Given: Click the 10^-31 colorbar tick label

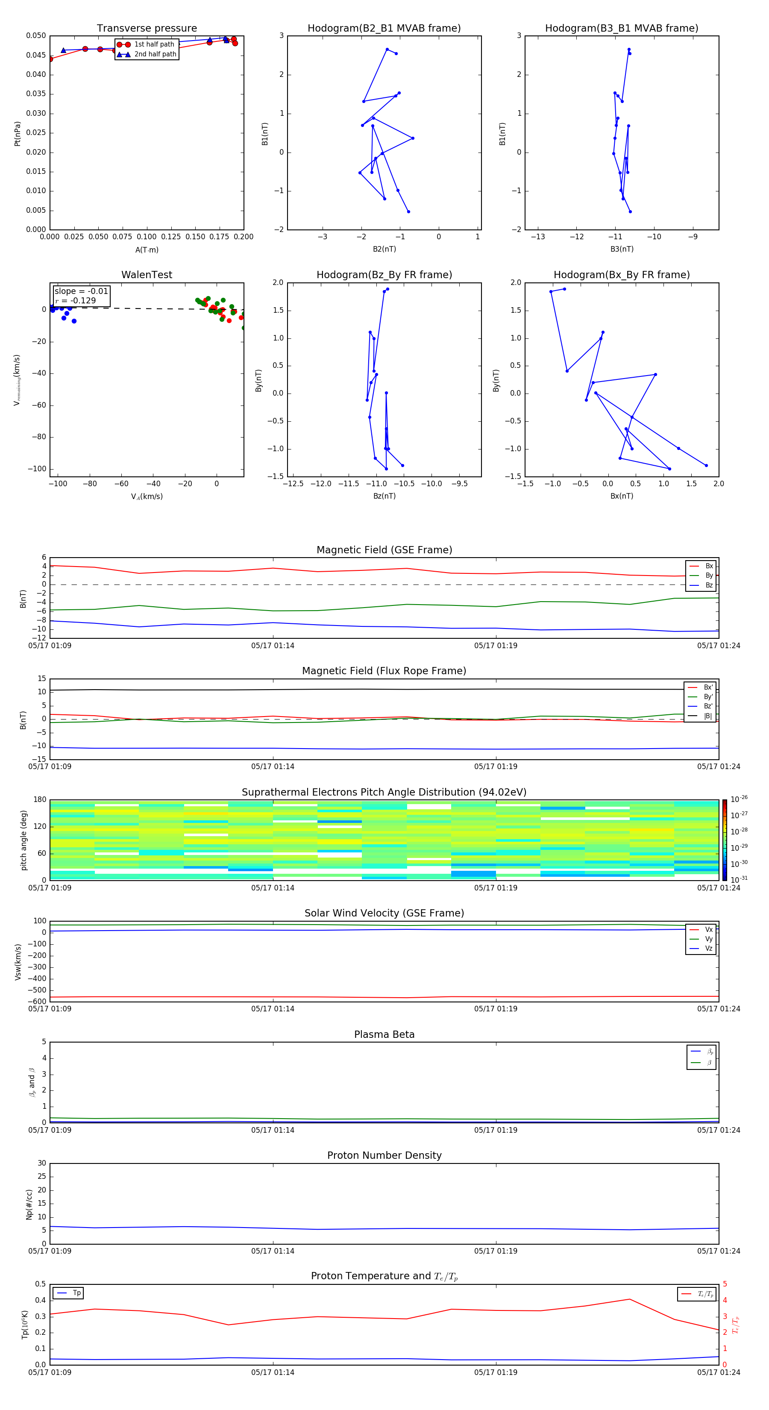Looking at the screenshot, I should pyautogui.click(x=739, y=880).
